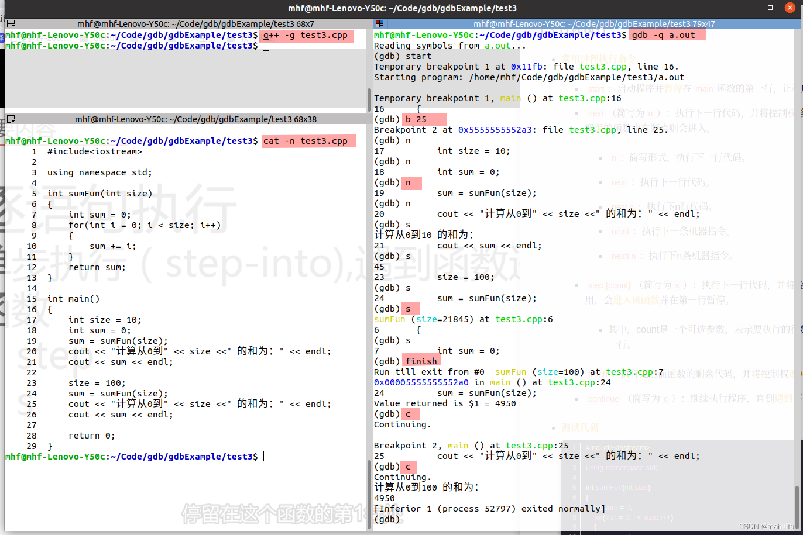Click code line 5 'int sumFun(int size)'
Viewport: 803px width, 535px height.
click(99, 194)
